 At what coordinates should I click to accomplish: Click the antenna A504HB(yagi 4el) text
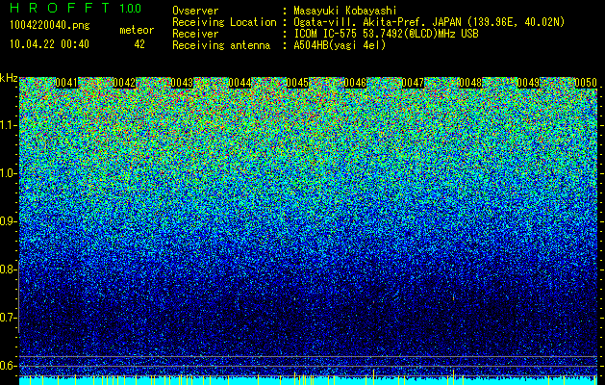pyautogui.click(x=340, y=45)
